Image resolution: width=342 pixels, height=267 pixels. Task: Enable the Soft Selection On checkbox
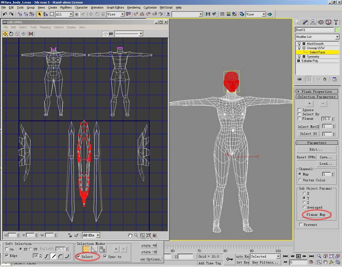7,249
